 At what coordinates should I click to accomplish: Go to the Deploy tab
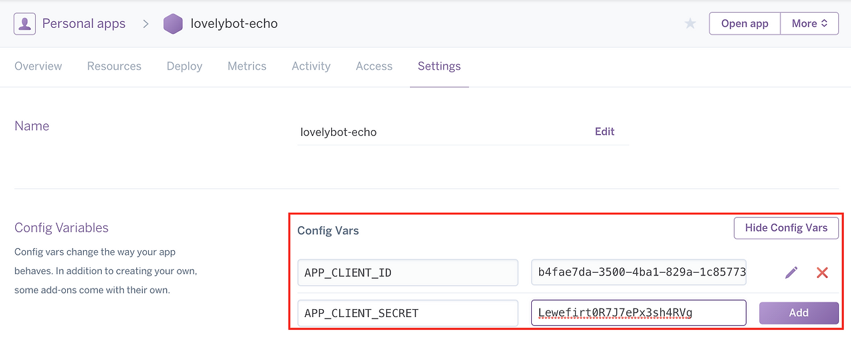point(184,66)
